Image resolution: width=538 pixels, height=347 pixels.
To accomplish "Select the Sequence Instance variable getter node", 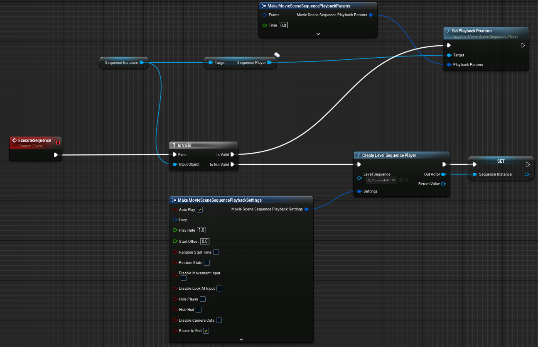I will pyautogui.click(x=122, y=63).
